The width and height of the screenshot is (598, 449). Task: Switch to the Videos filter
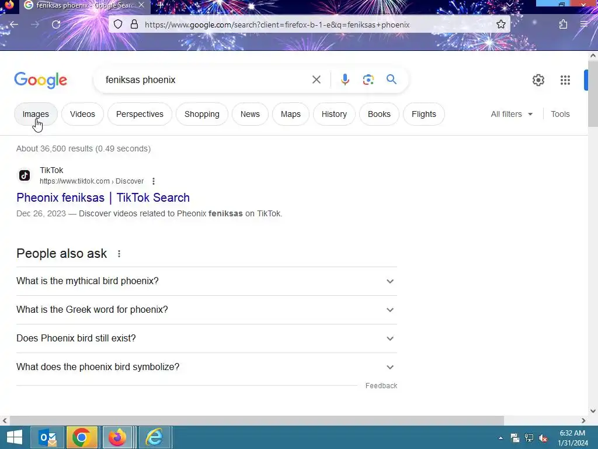82,114
